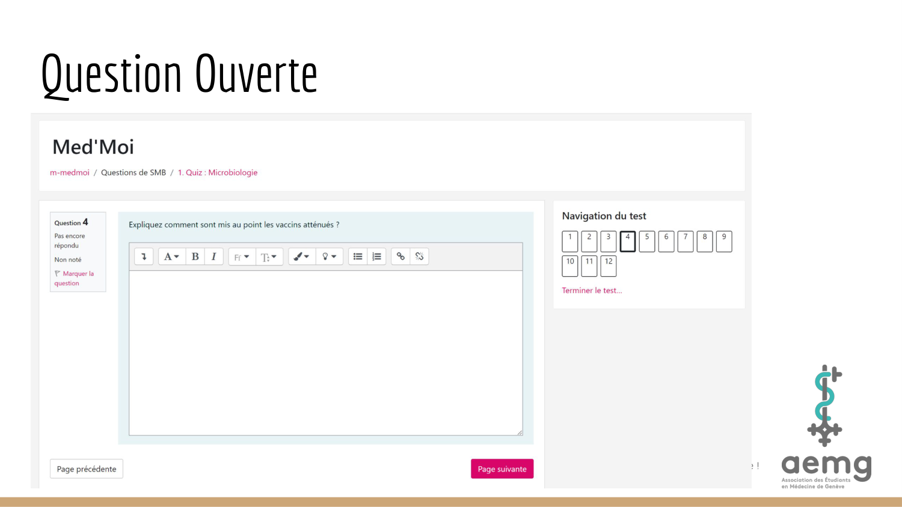Image resolution: width=902 pixels, height=507 pixels.
Task: Click the Page précédente button
Action: pyautogui.click(x=86, y=469)
